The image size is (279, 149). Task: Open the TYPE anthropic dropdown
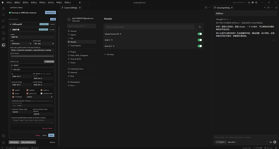pyautogui.click(x=21, y=43)
